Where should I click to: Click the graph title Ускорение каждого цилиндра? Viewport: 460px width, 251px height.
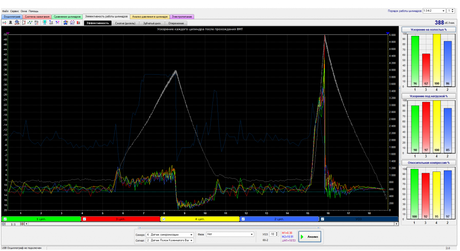[x=200, y=29]
